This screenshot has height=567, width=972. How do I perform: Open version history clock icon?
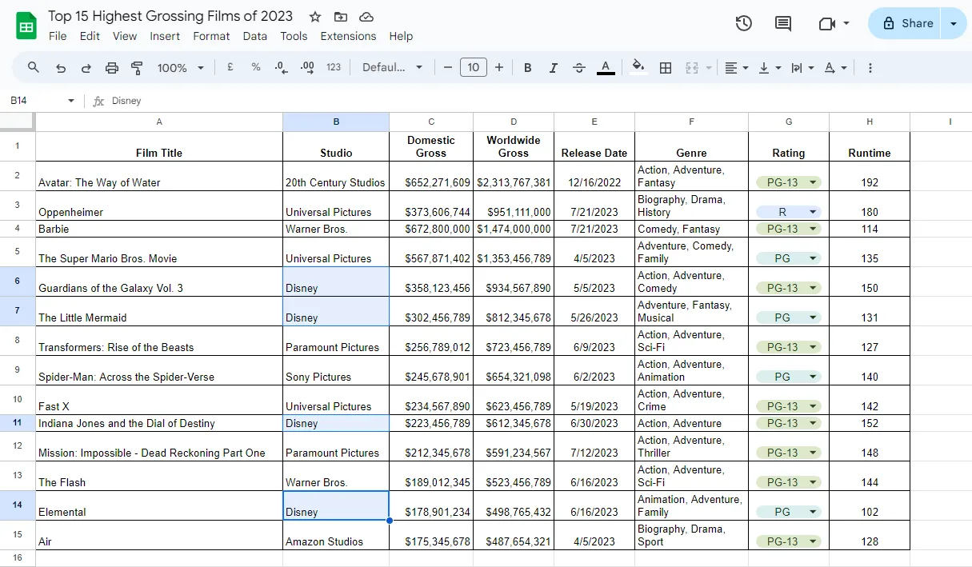pos(743,23)
